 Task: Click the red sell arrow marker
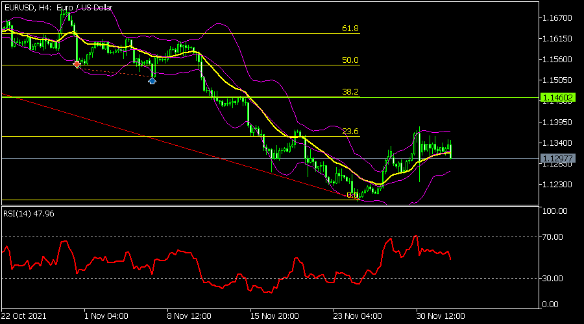coord(77,65)
